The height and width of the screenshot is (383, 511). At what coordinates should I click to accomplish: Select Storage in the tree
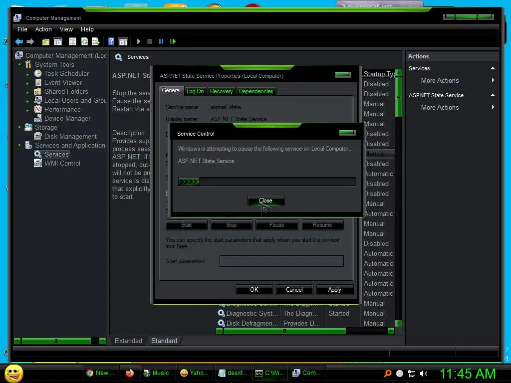[x=46, y=127]
